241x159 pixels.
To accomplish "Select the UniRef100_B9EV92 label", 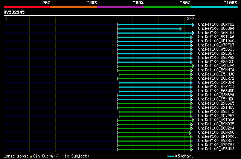I will click(x=216, y=58).
